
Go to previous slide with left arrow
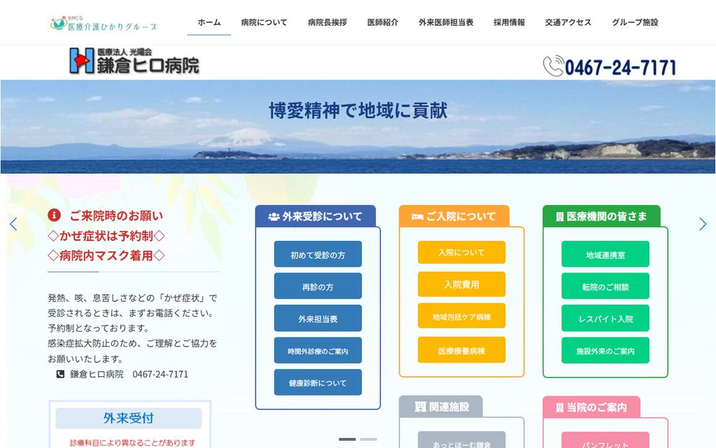tap(13, 224)
